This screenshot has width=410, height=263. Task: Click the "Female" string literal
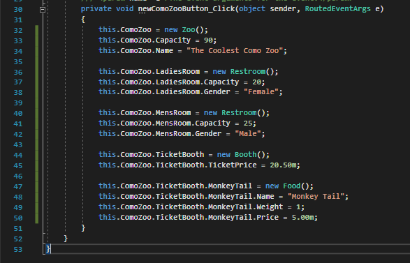[x=261, y=92]
